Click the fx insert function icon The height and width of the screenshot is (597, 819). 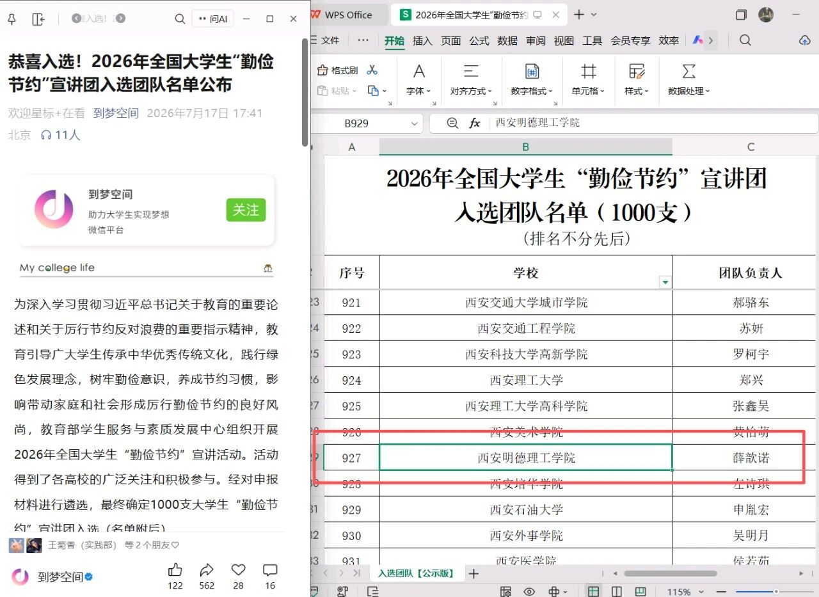(x=474, y=123)
